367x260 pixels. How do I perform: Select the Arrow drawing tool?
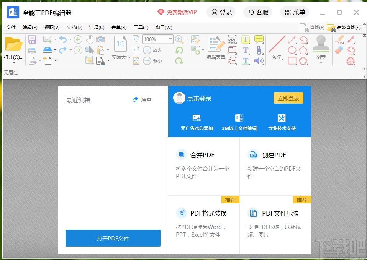coord(292,40)
